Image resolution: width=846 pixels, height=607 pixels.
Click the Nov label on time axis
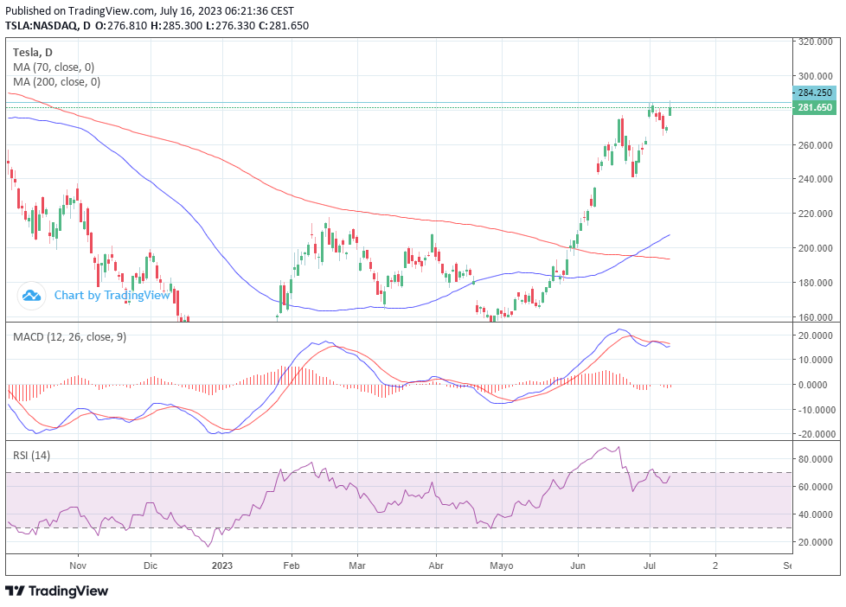tap(78, 565)
